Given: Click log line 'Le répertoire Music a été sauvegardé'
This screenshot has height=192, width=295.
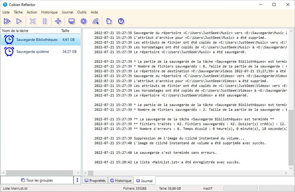Looking at the screenshot, I should coord(170,52).
